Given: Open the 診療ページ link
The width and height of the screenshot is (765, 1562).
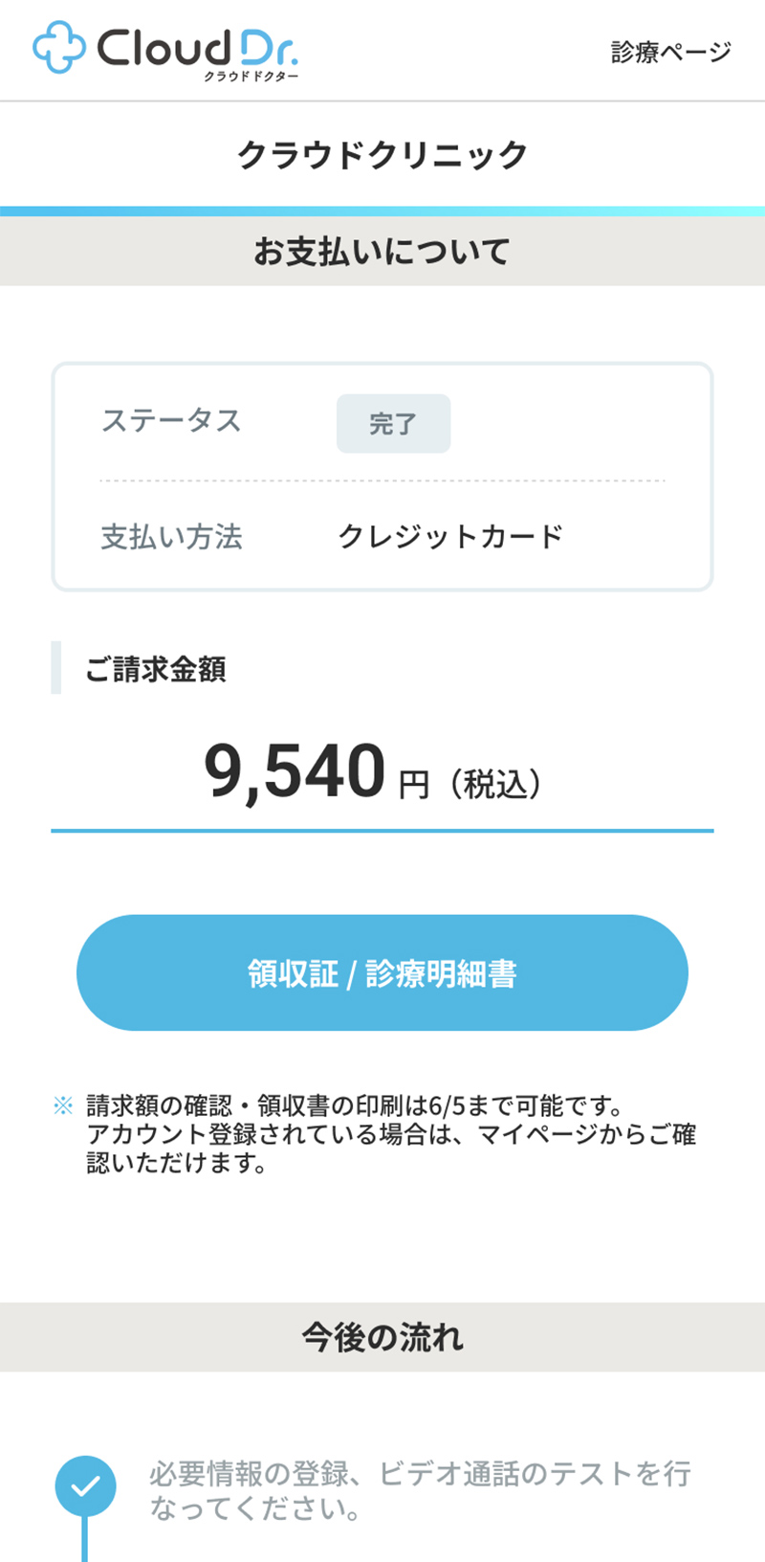Looking at the screenshot, I should (670, 52).
